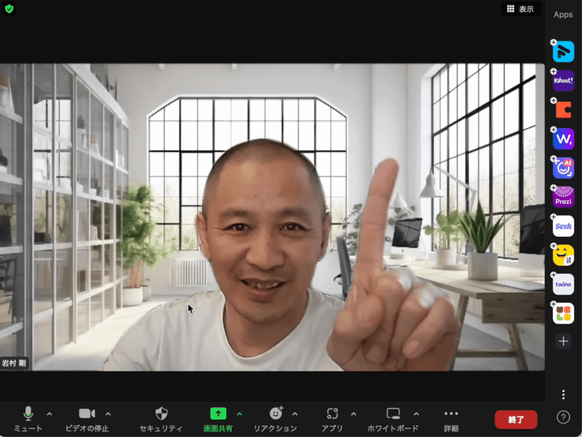Expand audio options arrow beside ミュート
Screen dimensions: 582x437
tap(49, 414)
